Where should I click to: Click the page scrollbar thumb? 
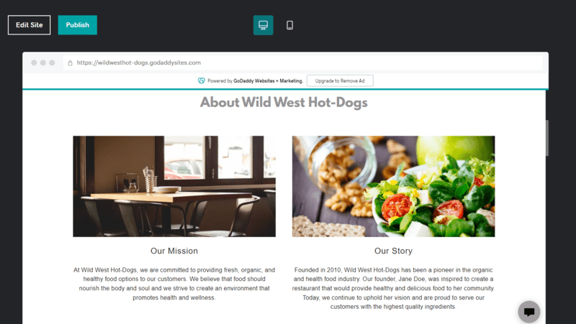[x=547, y=138]
